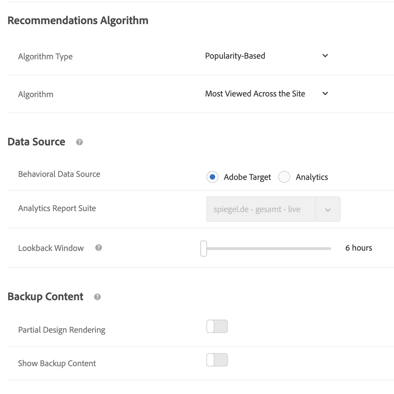Click the Adobe Target option label
The height and width of the screenshot is (394, 394).
pyautogui.click(x=247, y=177)
